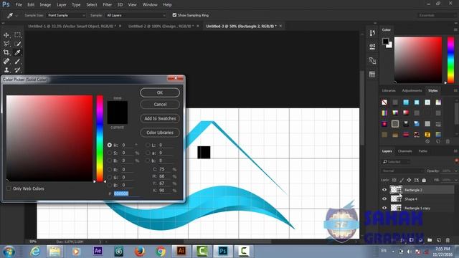459x258 pixels.
Task: Select the Healing Brush tool
Action: (x=6, y=62)
